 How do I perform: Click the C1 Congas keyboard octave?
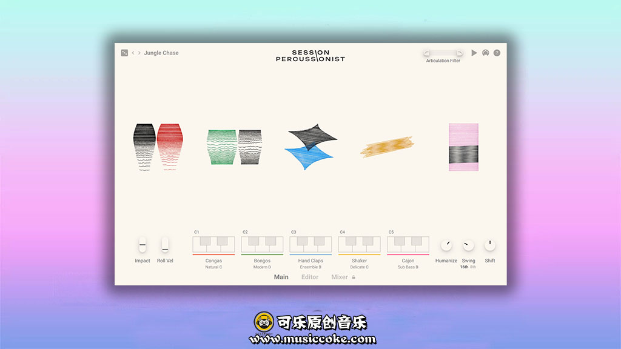(x=213, y=245)
